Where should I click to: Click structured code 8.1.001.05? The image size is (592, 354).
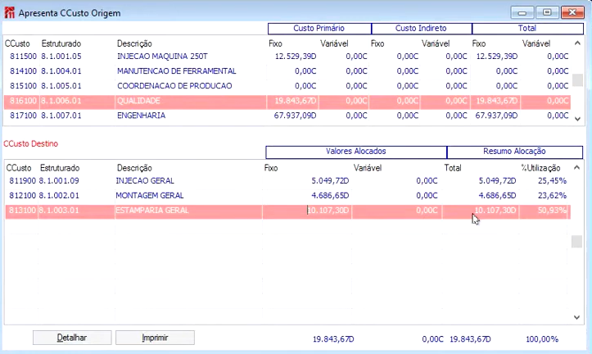(61, 57)
